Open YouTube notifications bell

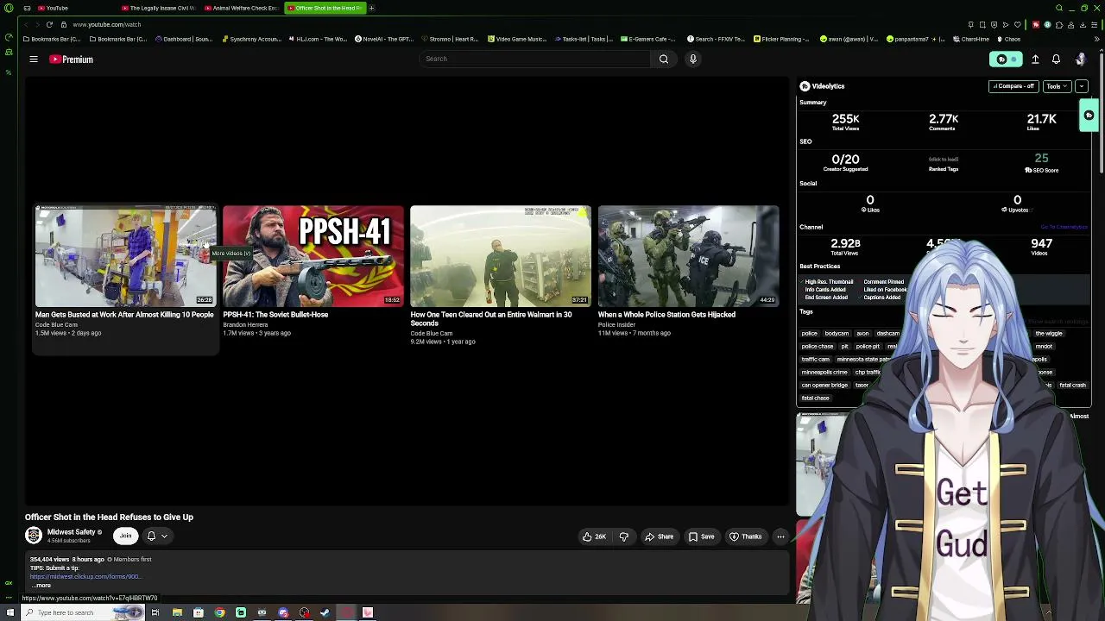(1056, 60)
